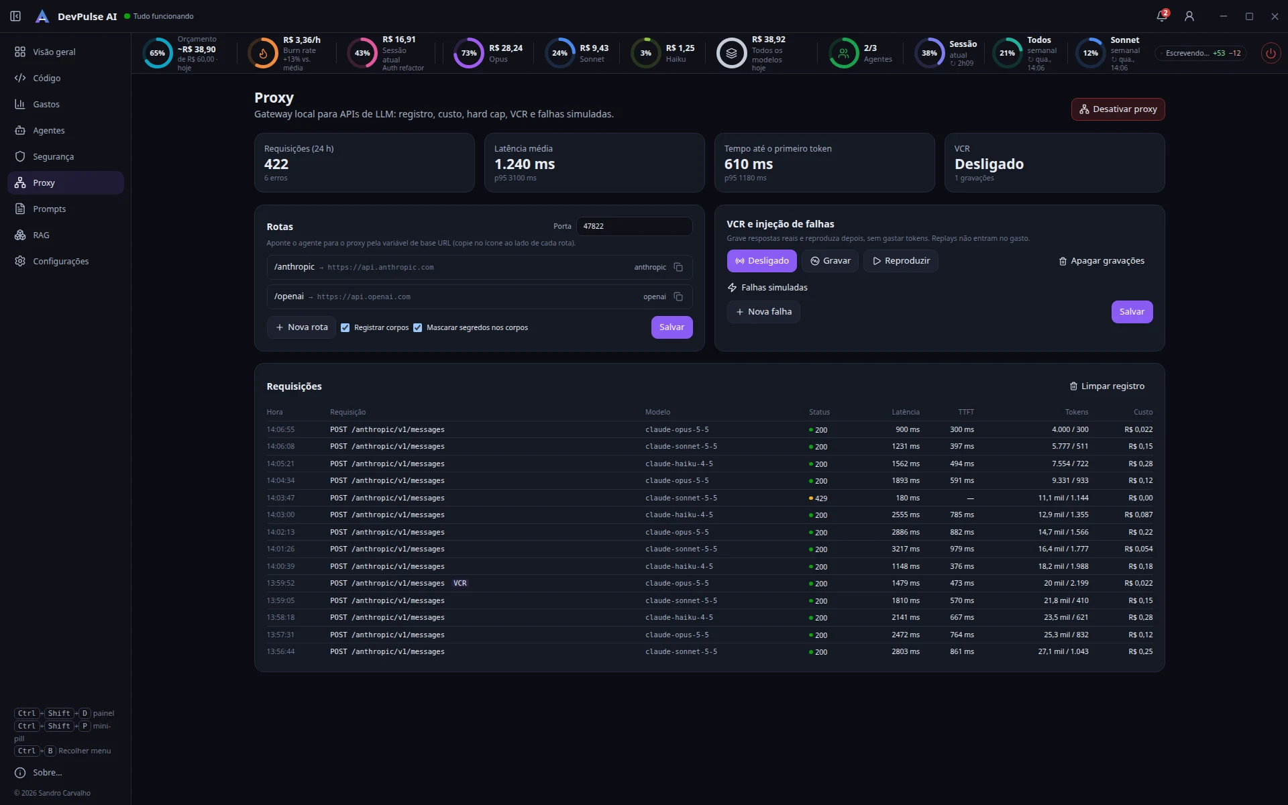
Task: Open the notifications bell
Action: point(1162,16)
